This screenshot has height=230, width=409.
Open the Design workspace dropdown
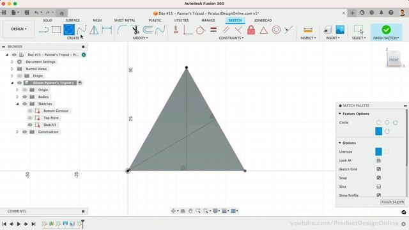coord(19,29)
